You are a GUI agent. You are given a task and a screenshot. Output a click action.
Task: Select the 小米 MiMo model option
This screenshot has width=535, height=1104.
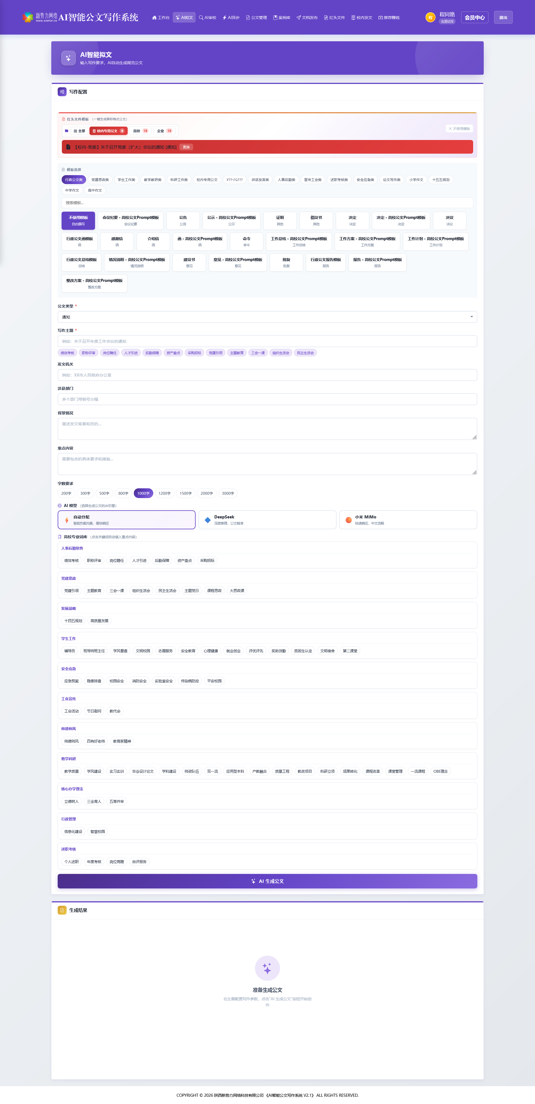pos(408,520)
